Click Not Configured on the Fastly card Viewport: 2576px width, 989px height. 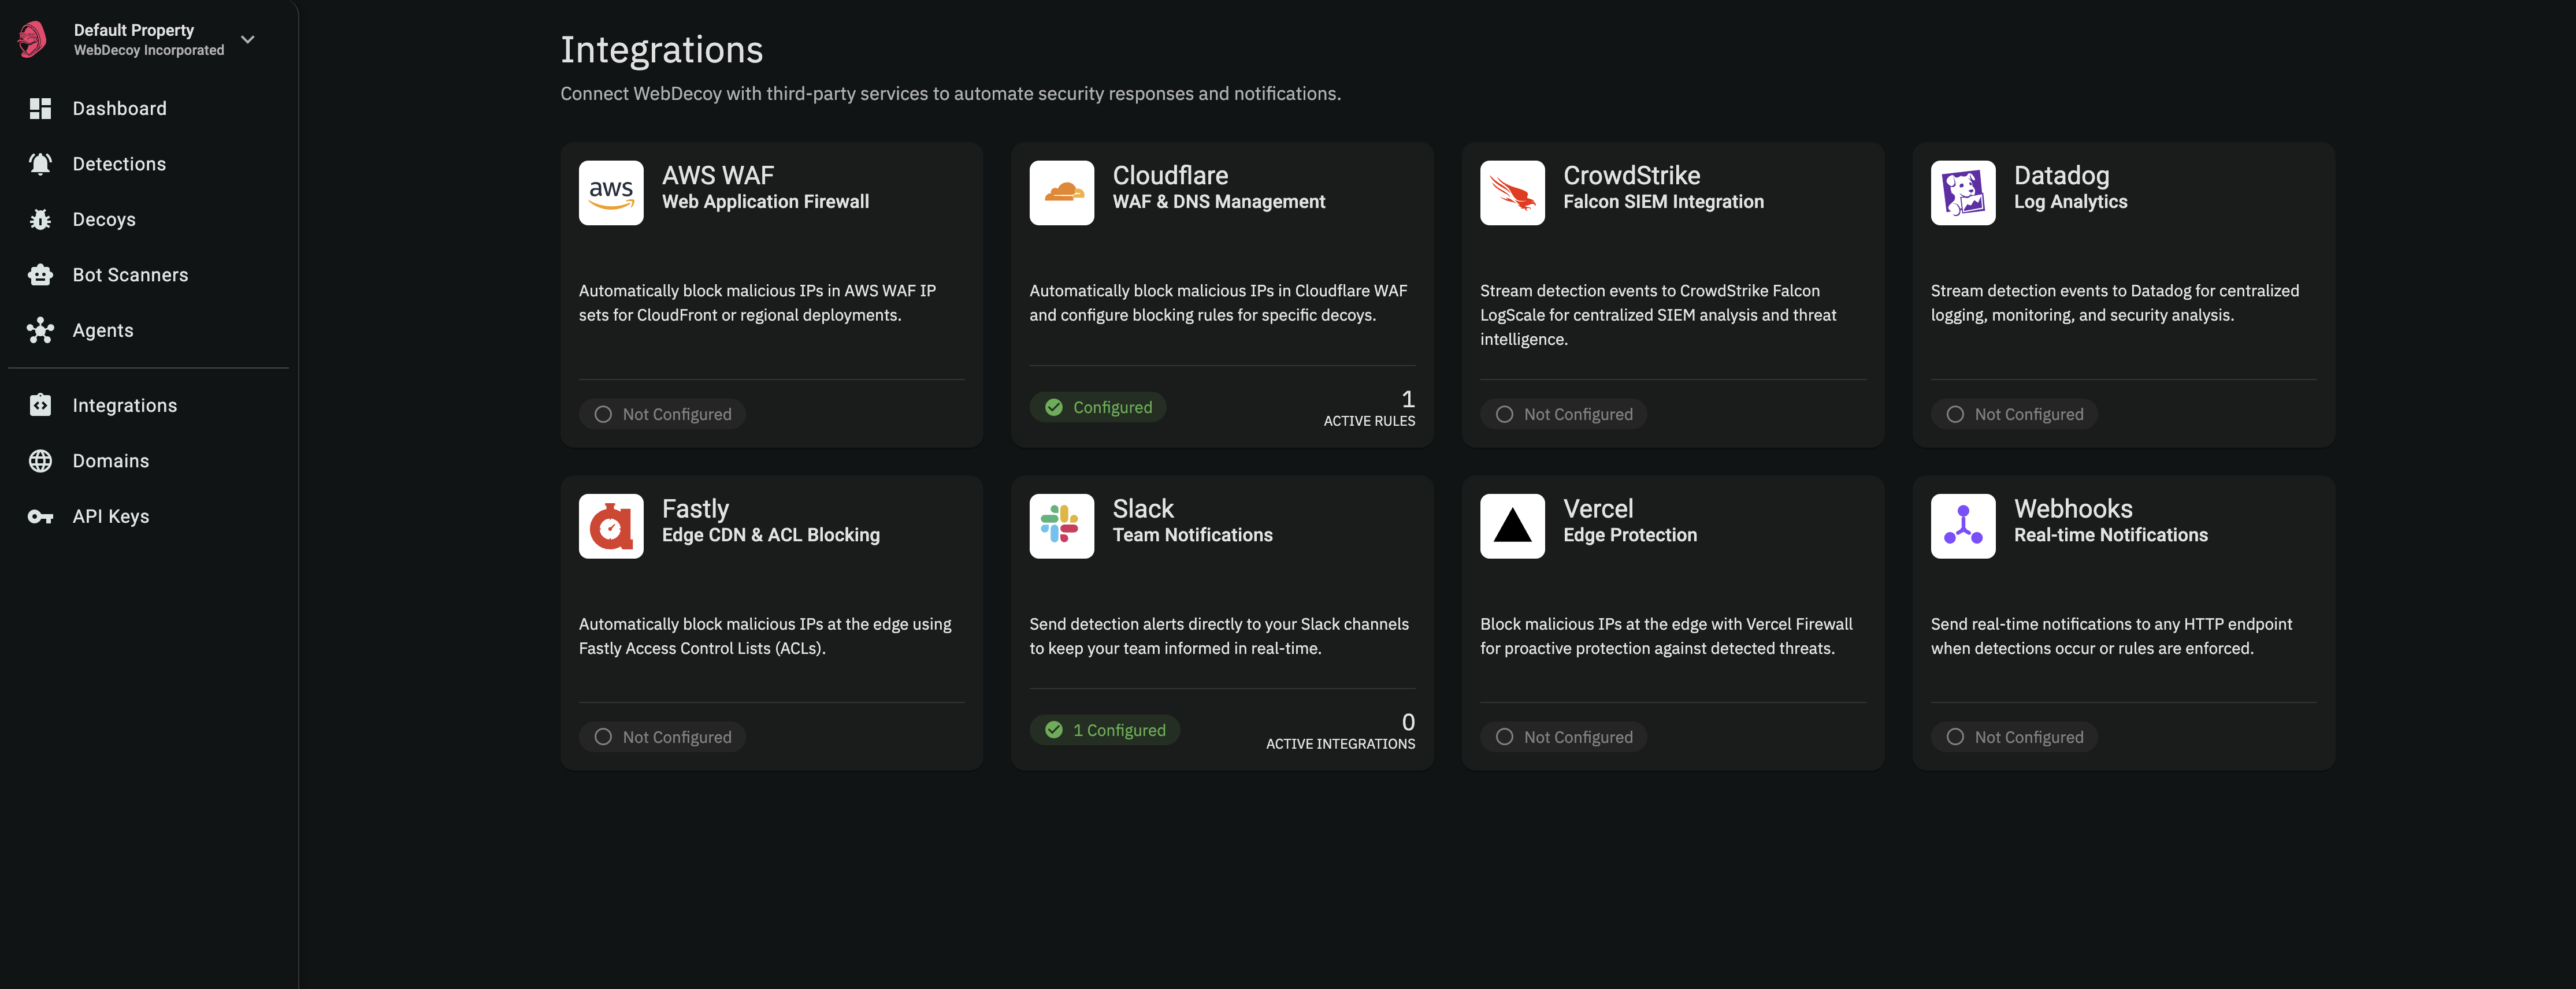tap(662, 736)
